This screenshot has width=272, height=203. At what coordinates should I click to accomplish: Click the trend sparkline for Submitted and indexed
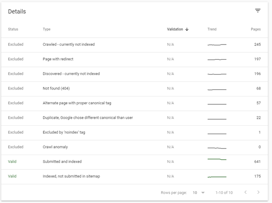(217, 160)
